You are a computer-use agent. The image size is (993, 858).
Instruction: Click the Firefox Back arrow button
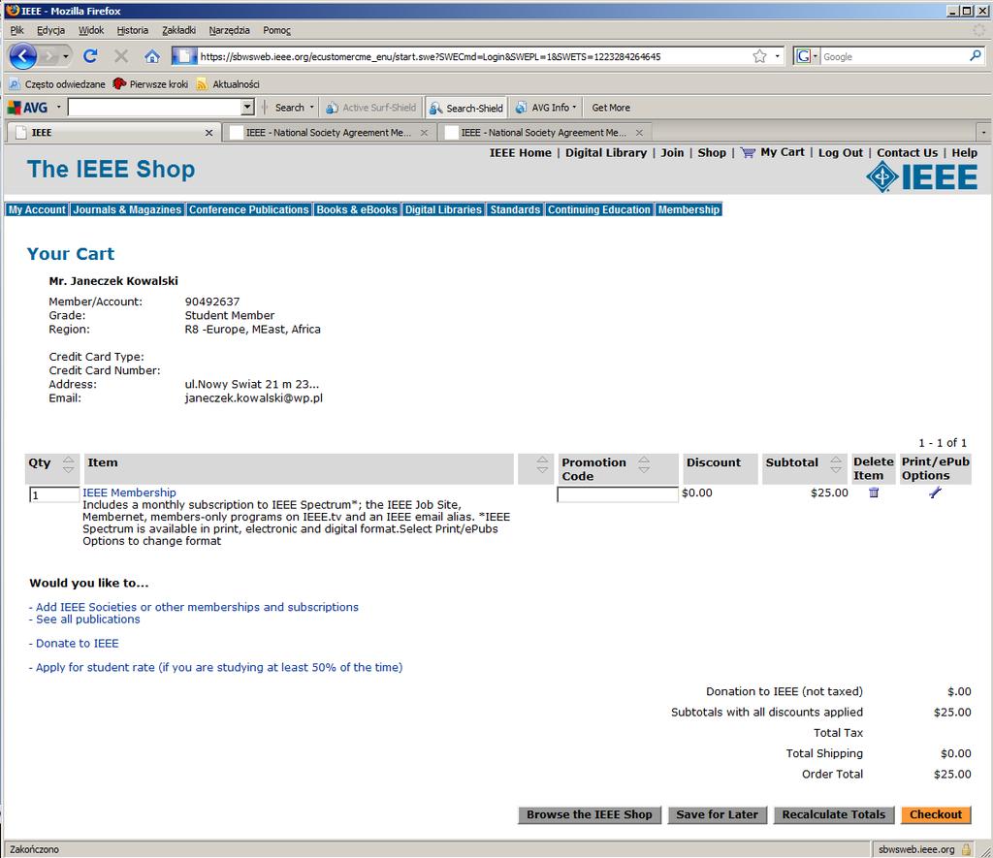pos(23,57)
